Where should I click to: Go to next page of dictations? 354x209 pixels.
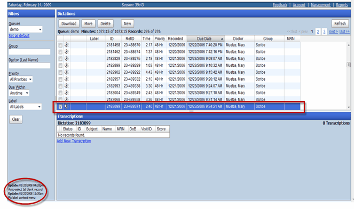tap(333, 32)
